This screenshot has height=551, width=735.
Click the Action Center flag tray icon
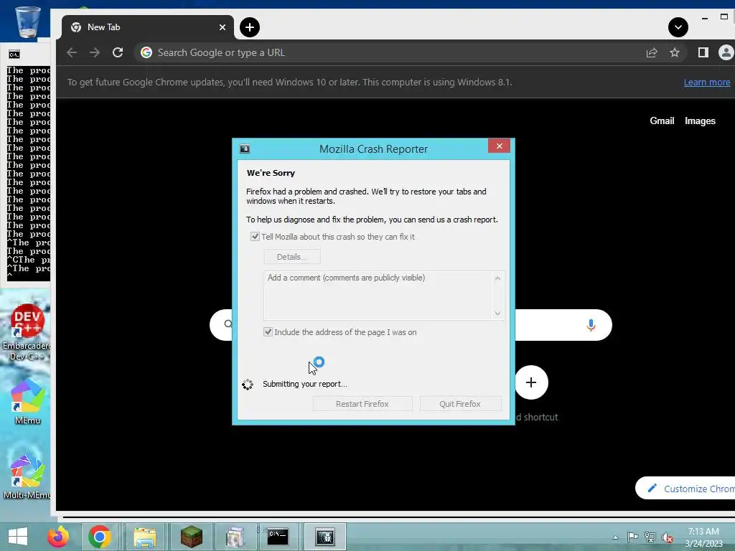point(632,537)
